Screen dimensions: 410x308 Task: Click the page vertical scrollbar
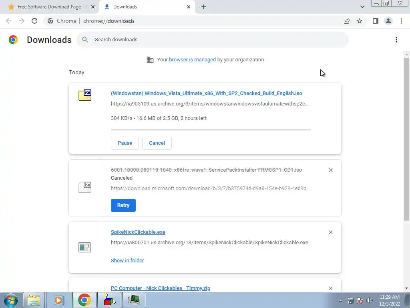coord(406,139)
